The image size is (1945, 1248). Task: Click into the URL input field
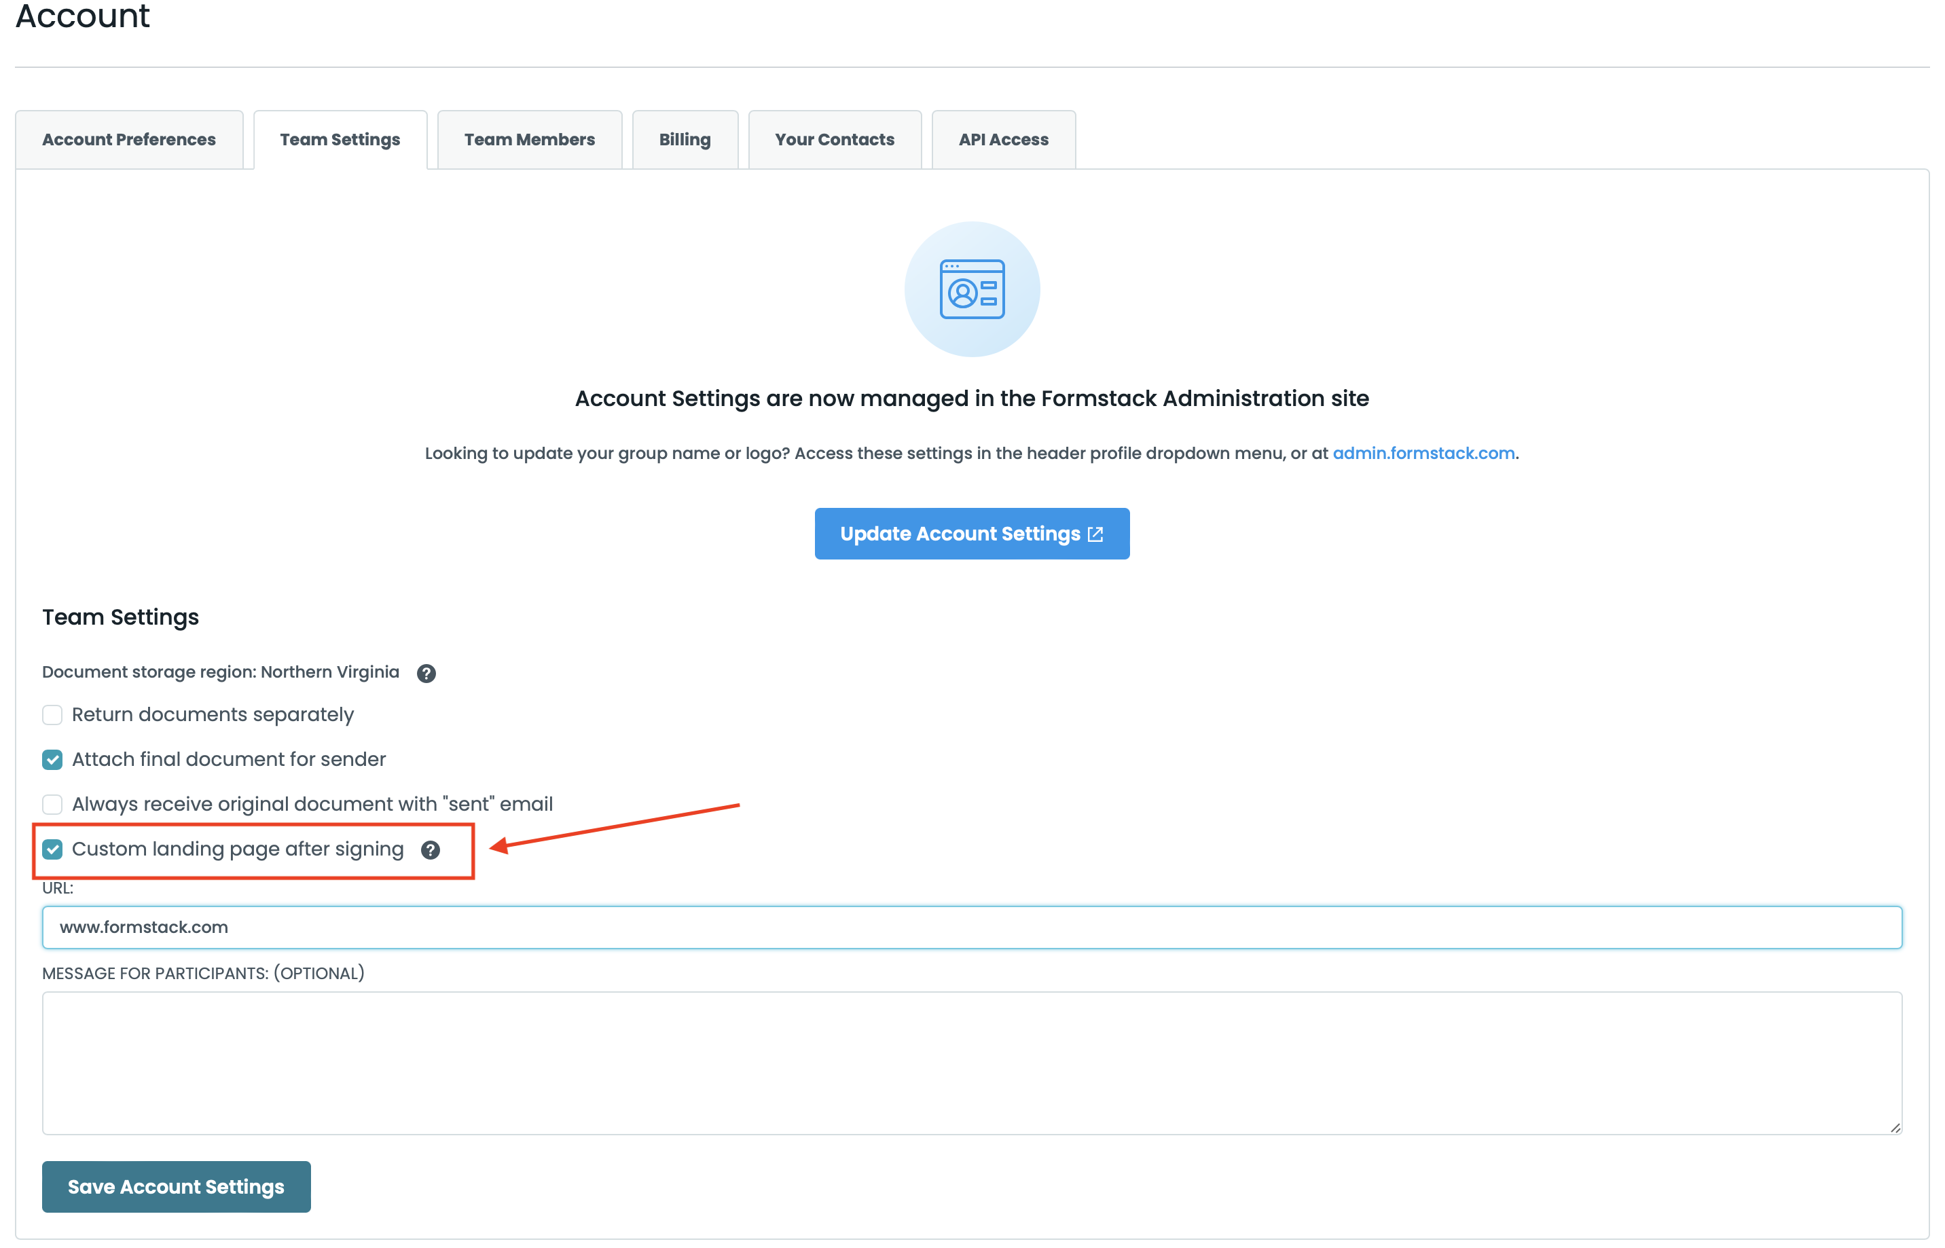972,927
